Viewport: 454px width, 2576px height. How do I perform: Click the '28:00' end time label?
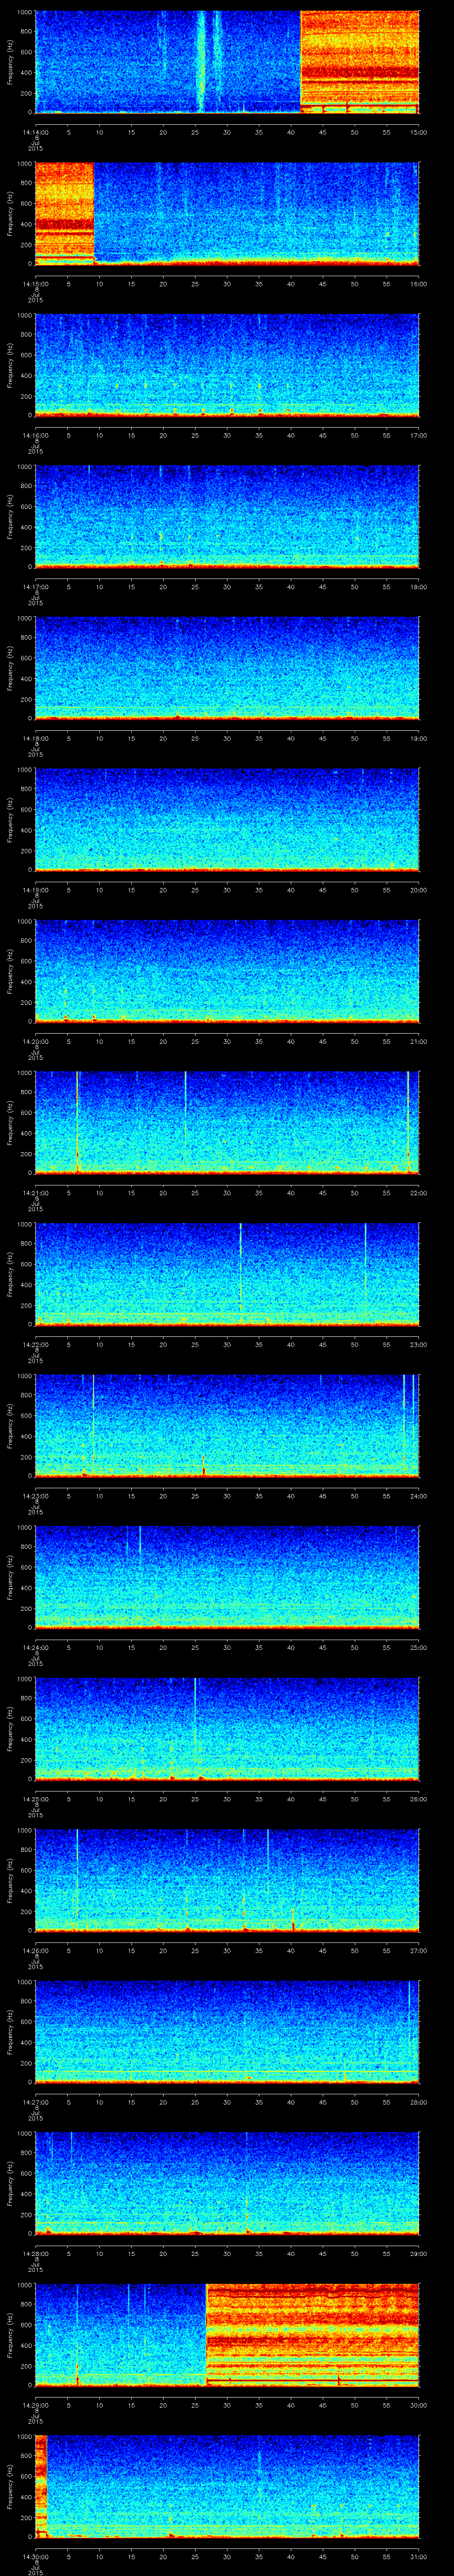point(418,2101)
